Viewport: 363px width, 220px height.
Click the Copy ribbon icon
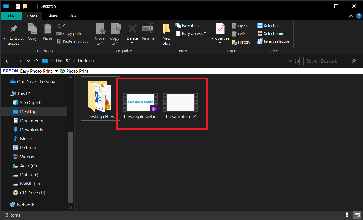32,29
